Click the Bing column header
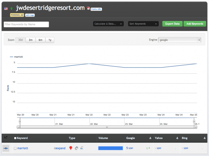This screenshot has height=156, width=209. pos(185,138)
